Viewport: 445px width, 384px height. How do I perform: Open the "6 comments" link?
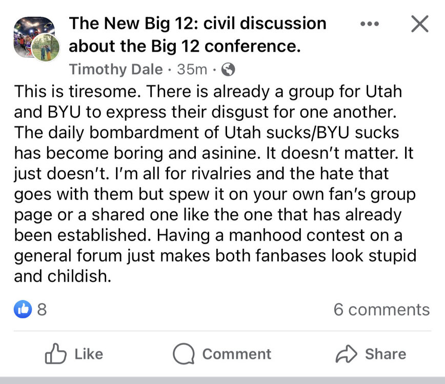381,309
